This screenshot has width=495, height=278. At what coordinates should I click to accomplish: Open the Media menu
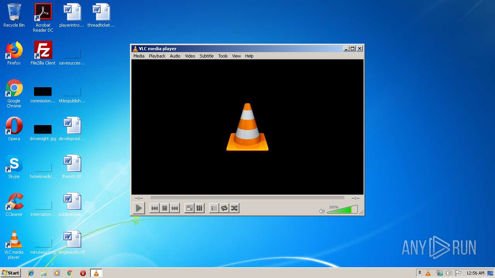[x=139, y=56]
